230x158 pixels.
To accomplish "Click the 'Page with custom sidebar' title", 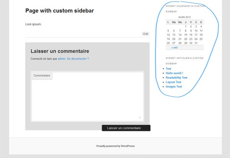I will (x=59, y=11).
